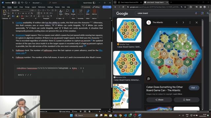Image resolution: width=211 pixels, height=118 pixels.
Task: Toggle Align Left paragraph button
Action: coord(39,13)
